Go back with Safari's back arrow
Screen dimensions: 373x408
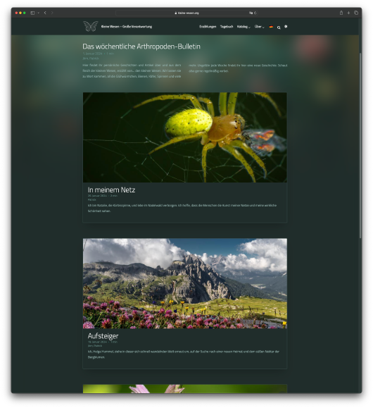pyautogui.click(x=45, y=13)
